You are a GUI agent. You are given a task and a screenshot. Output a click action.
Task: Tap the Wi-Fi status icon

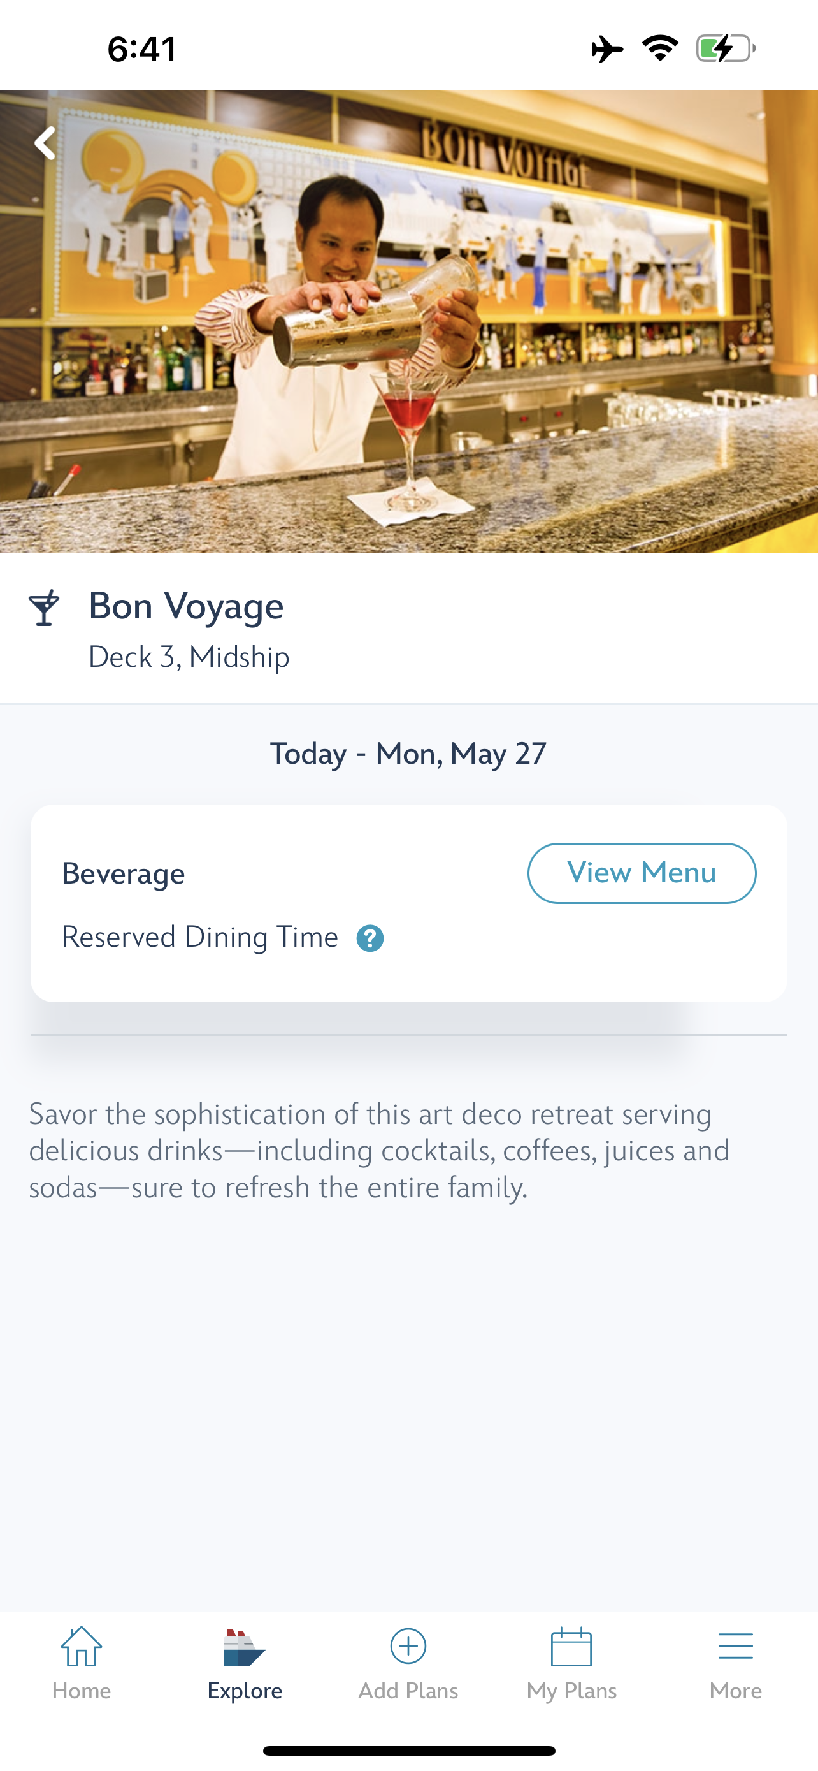click(x=660, y=48)
